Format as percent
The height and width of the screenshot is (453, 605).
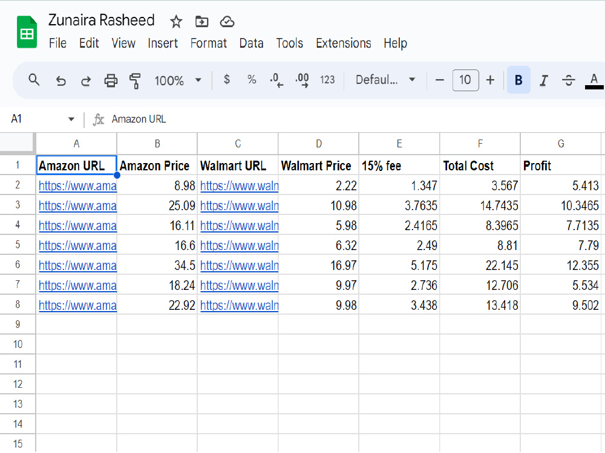pos(252,80)
